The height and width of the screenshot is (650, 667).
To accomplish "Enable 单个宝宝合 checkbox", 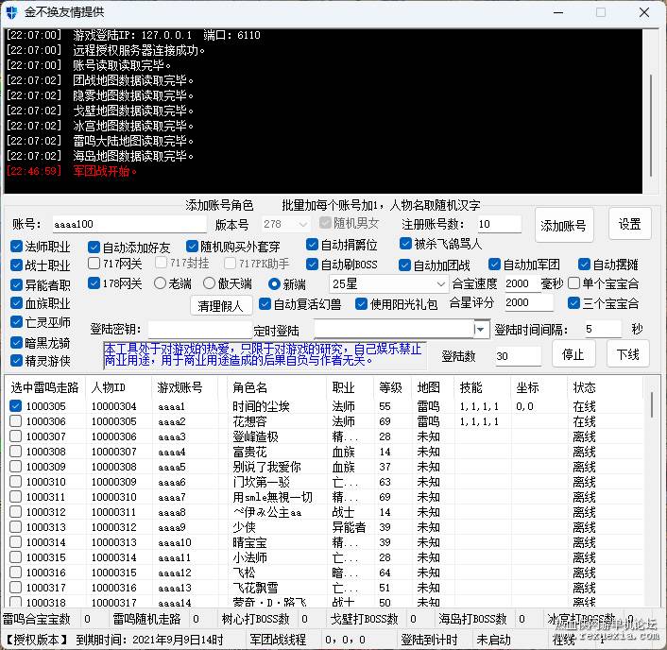I will tap(573, 283).
